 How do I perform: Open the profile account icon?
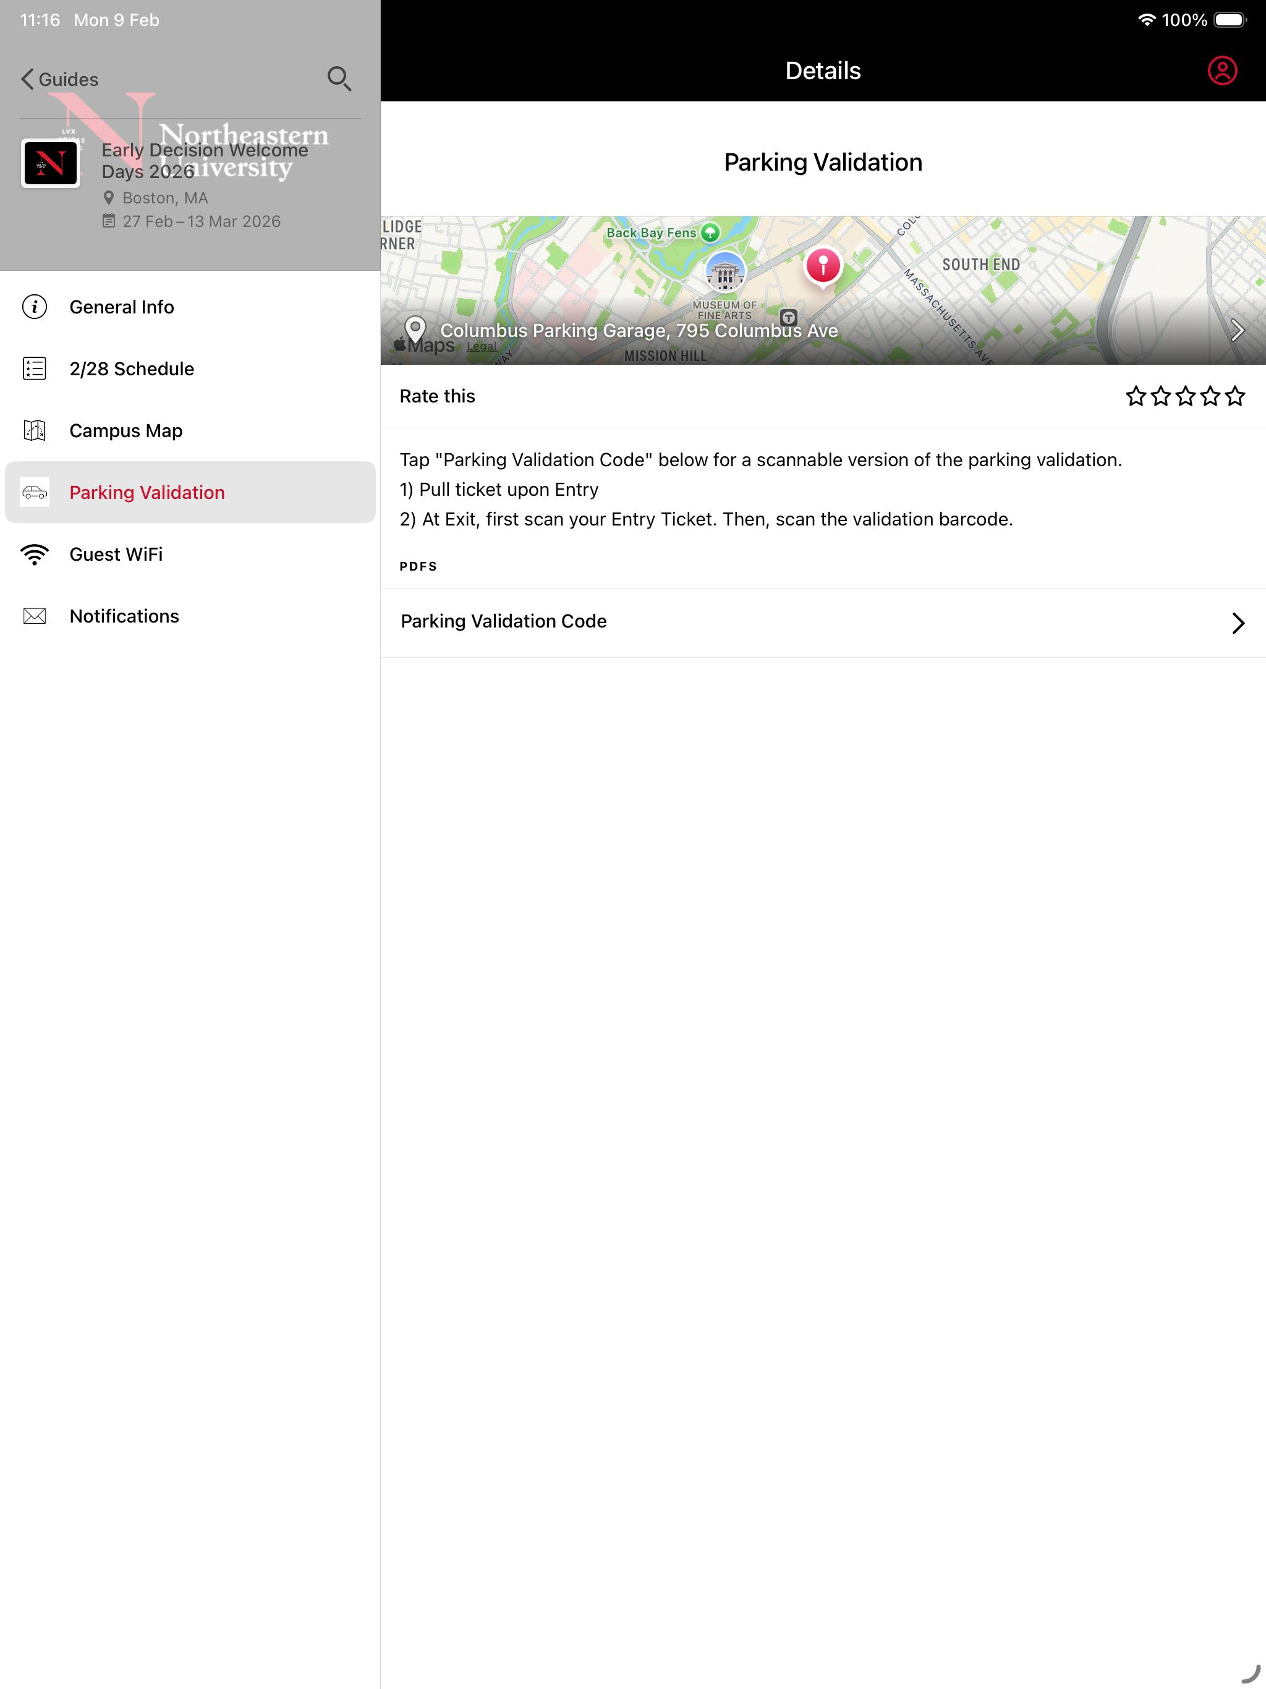point(1221,71)
